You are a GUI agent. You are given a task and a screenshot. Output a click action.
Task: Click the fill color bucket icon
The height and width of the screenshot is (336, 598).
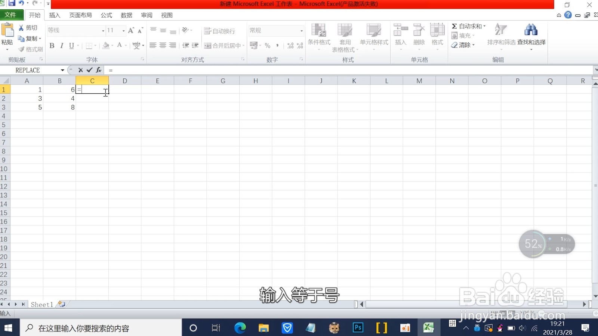coord(106,46)
